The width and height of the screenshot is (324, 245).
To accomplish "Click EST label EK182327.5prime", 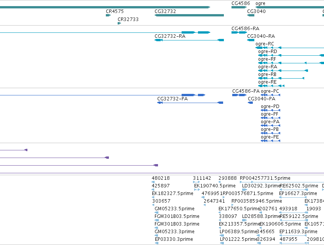I will click(x=172, y=193).
